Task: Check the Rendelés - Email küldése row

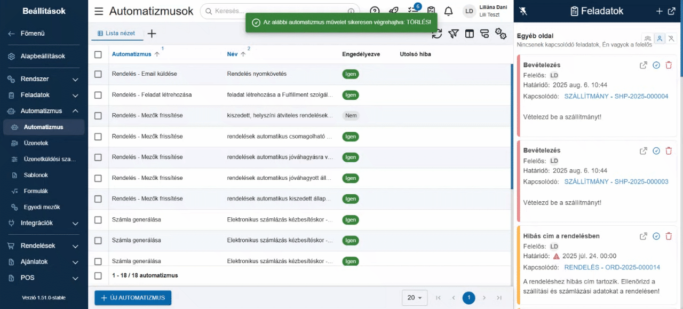Action: click(x=98, y=74)
